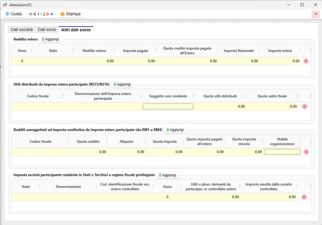Open the Soggetto non residente field
The image size is (322, 225).
(168, 106)
